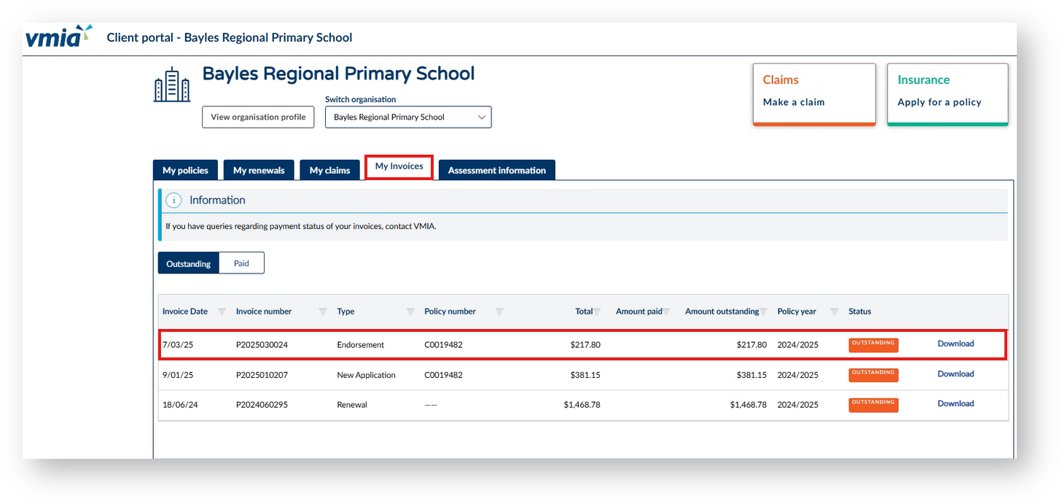Download invoice P2025010207

point(956,374)
